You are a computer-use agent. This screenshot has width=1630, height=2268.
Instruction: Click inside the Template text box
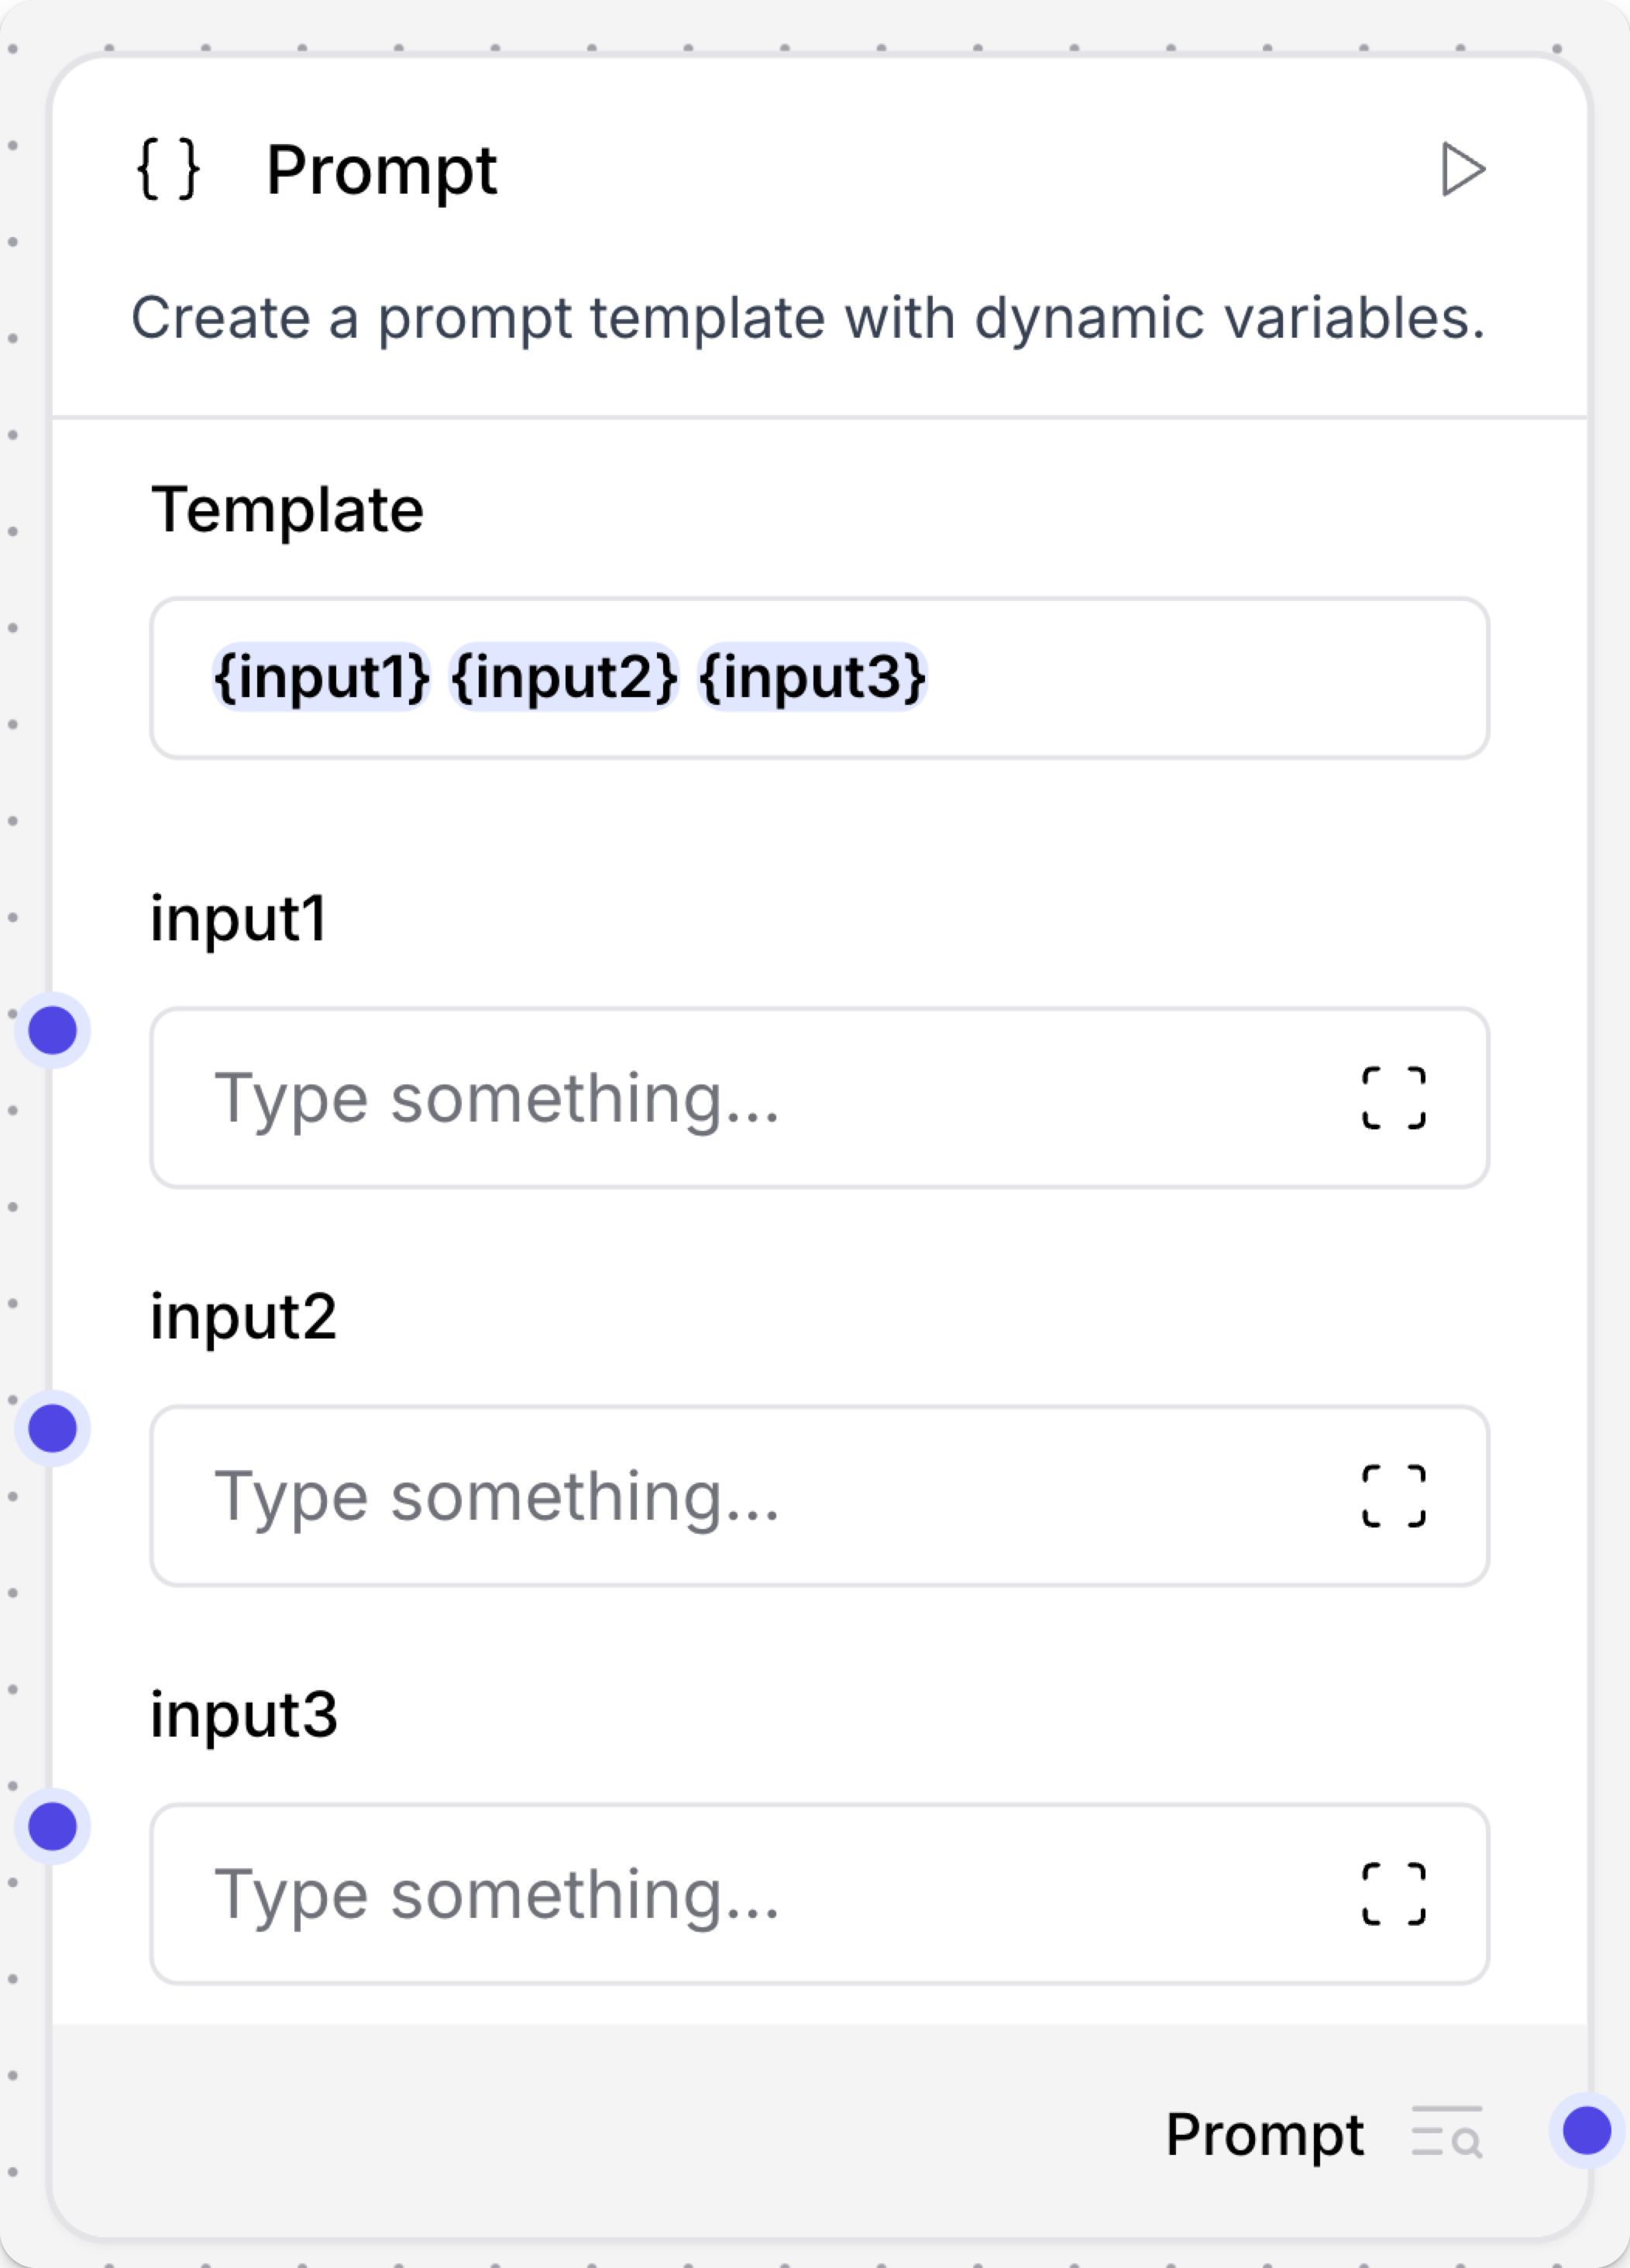click(1100, 678)
